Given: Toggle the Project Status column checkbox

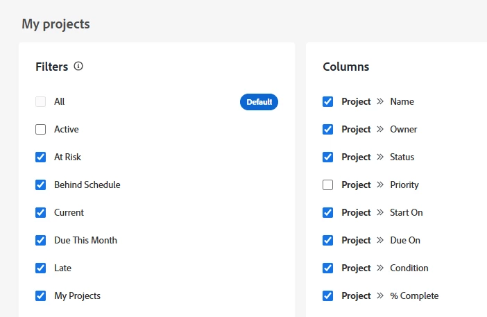Looking at the screenshot, I should pos(327,157).
